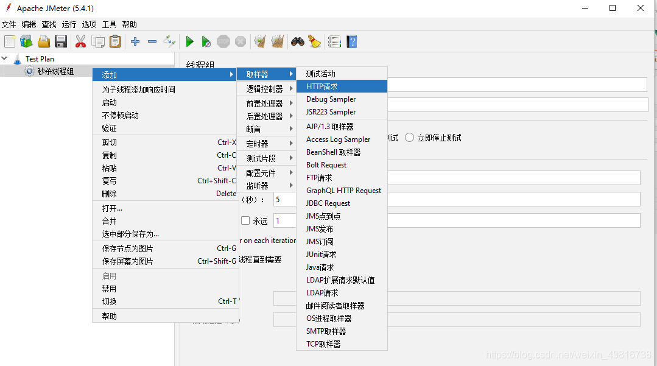Choose 测试活动 entry
The height and width of the screenshot is (366, 657).
pyautogui.click(x=342, y=74)
